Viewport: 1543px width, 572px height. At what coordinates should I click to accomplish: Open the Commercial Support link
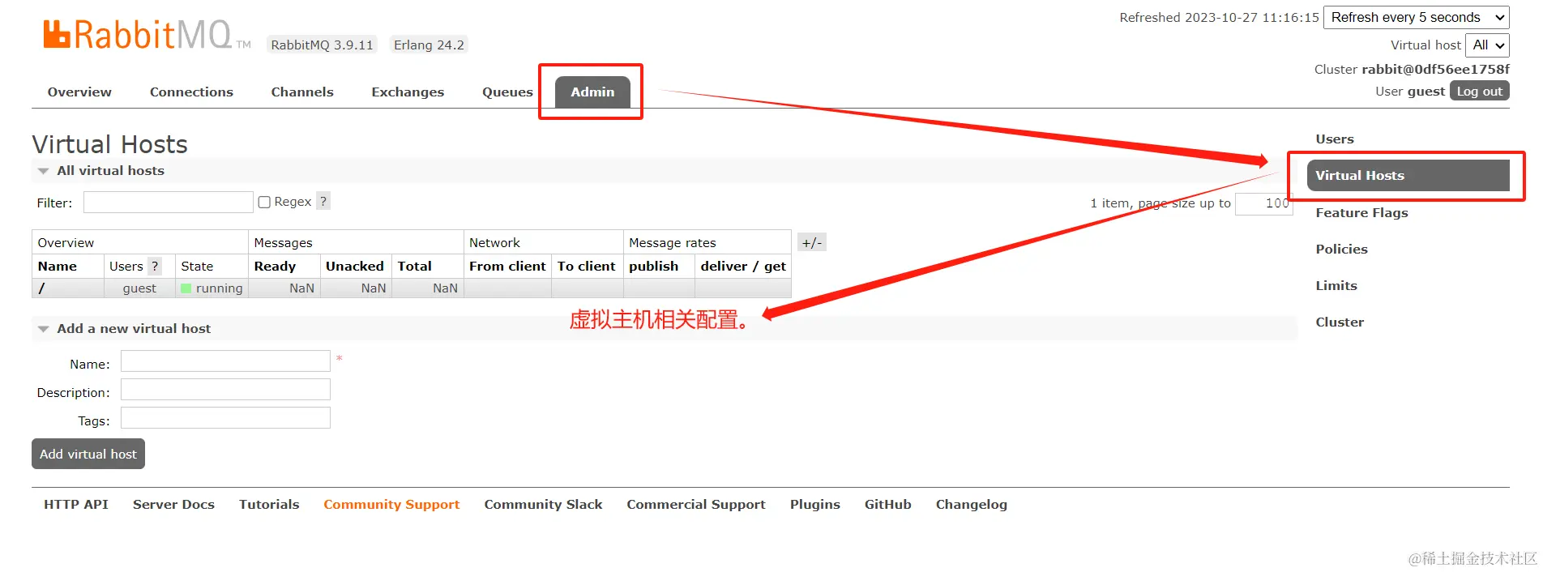pyautogui.click(x=696, y=504)
